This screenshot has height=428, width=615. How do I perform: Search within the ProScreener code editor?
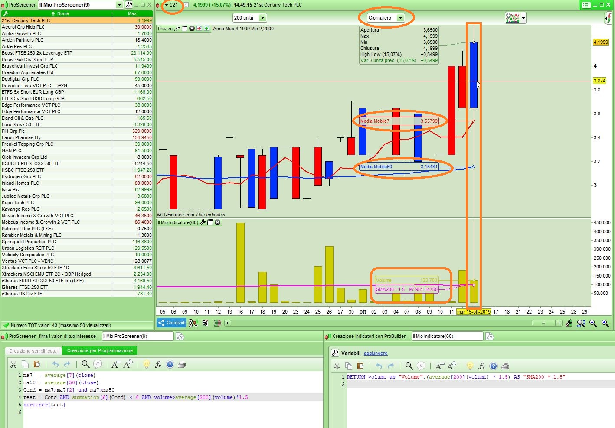click(x=85, y=365)
